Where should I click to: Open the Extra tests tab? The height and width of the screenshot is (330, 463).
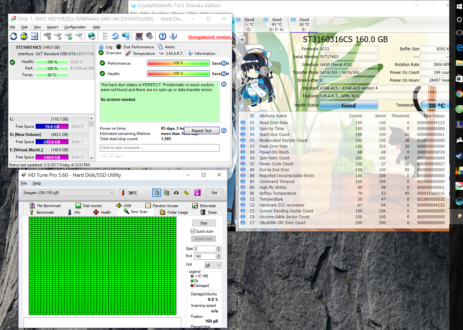pos(204,206)
